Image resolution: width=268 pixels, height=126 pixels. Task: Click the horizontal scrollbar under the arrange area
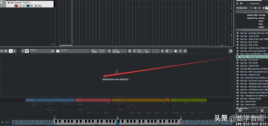(66, 45)
